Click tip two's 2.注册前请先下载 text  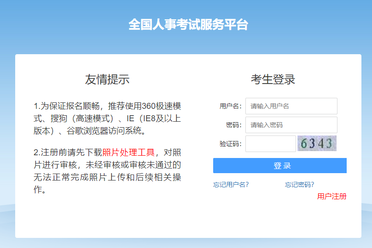(x=68, y=152)
